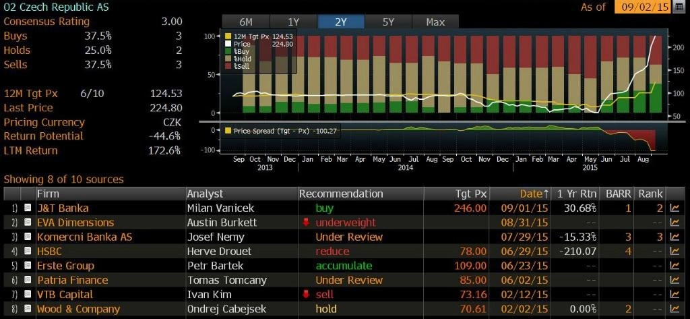Click the green %Buy legend swatch
Image resolution: width=690 pixels, height=319 pixels.
coord(228,51)
